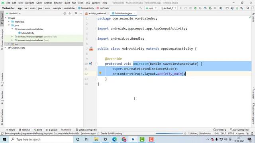Click Collapse All icon in Project panel

point(70,13)
